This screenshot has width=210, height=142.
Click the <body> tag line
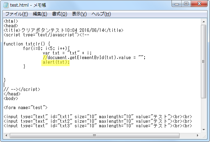click(11, 99)
